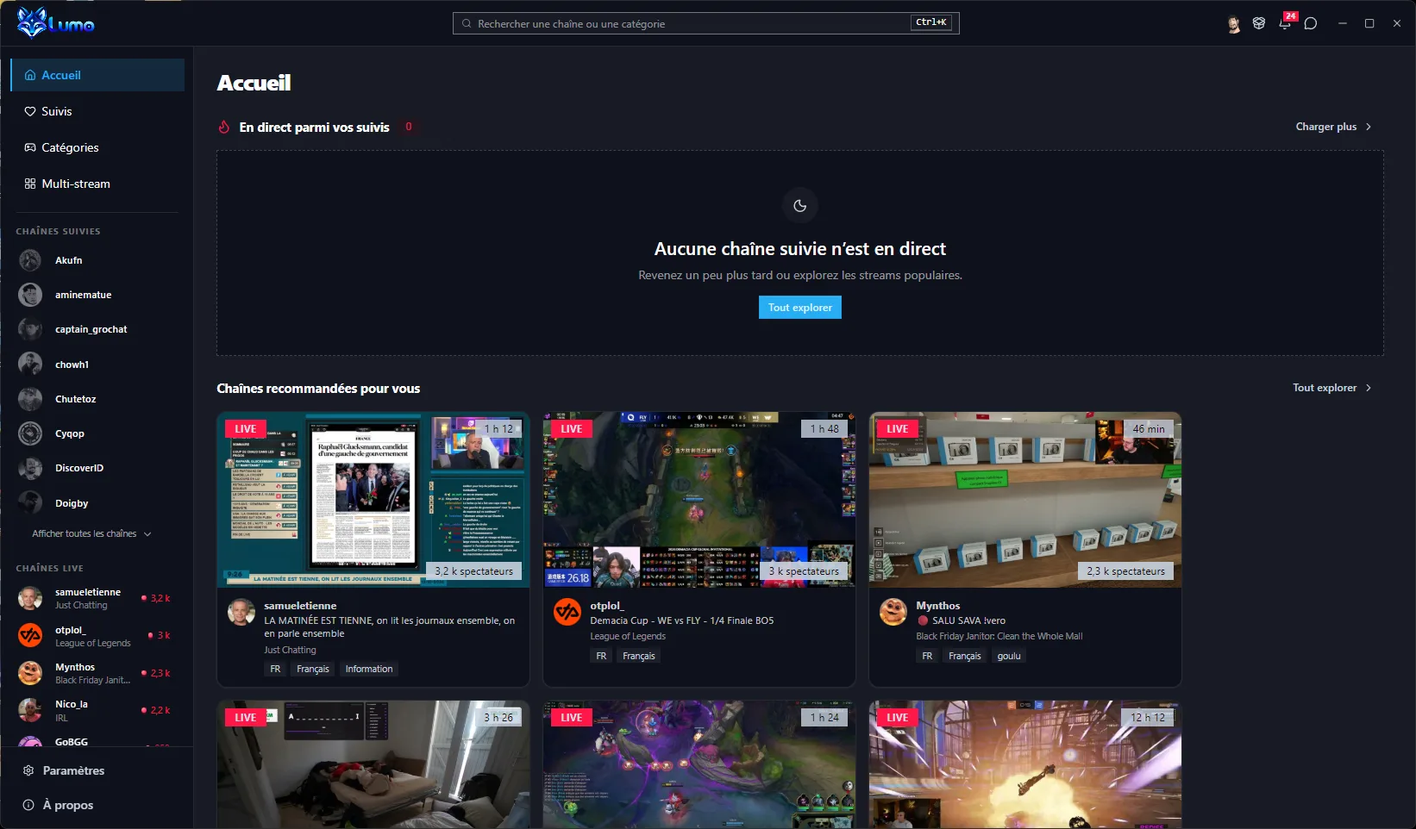The height and width of the screenshot is (829, 1416).
Task: Select DiscoverID in followed channels
Action: pyautogui.click(x=95, y=468)
